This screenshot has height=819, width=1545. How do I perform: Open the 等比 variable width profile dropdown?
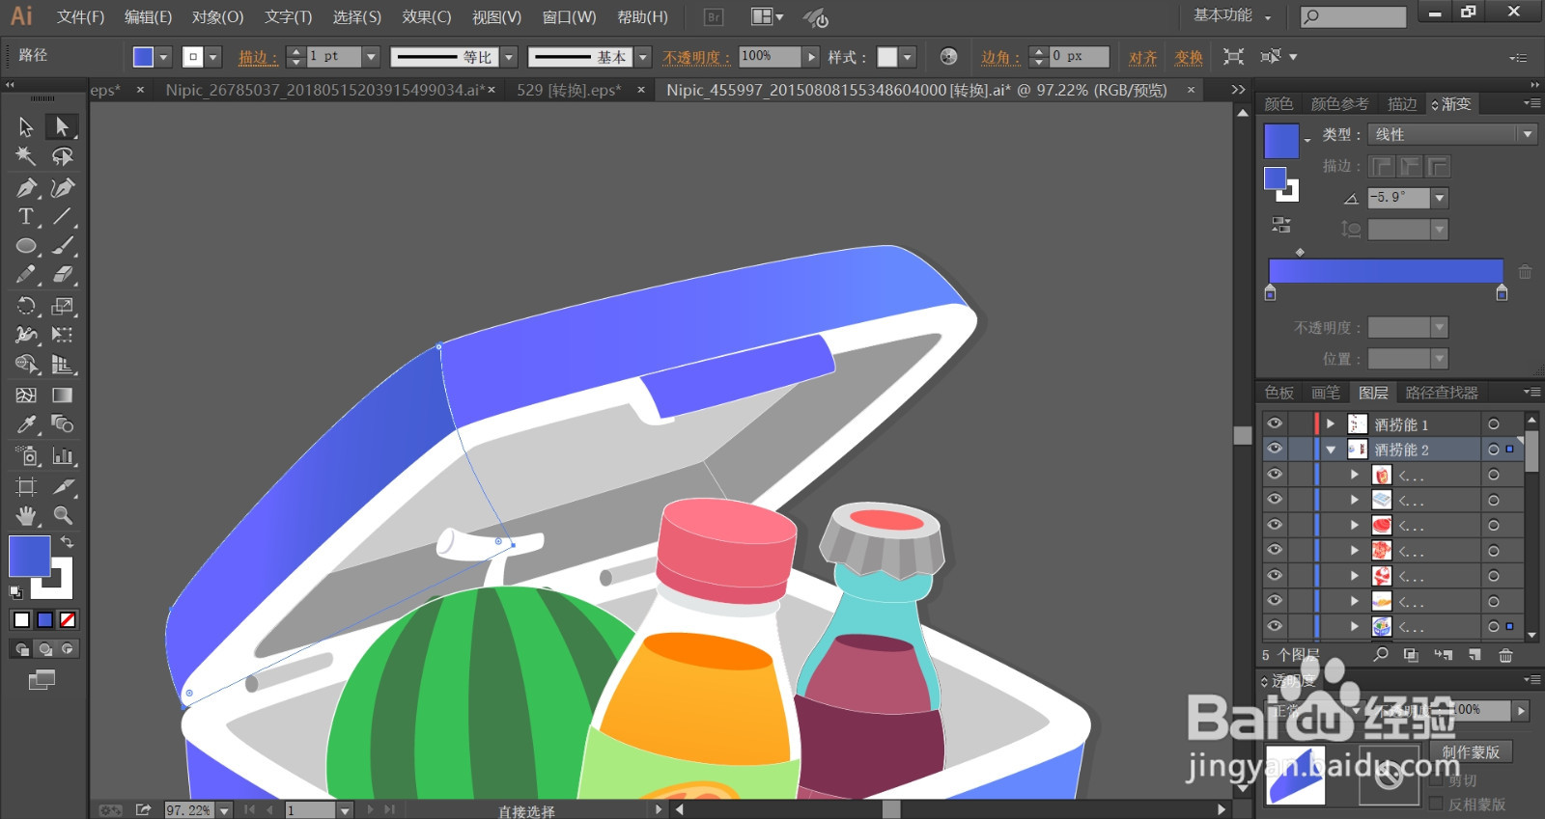[x=509, y=57]
